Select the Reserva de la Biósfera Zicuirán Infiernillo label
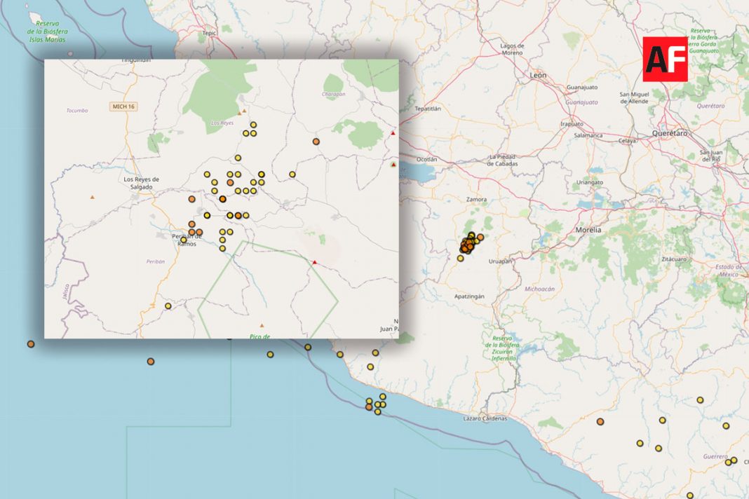This screenshot has width=749, height=499. tap(501, 348)
